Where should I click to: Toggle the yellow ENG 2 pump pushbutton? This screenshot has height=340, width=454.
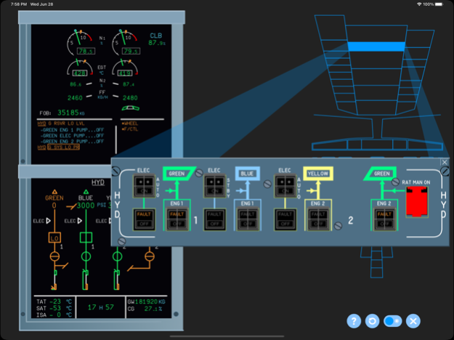[x=315, y=219]
